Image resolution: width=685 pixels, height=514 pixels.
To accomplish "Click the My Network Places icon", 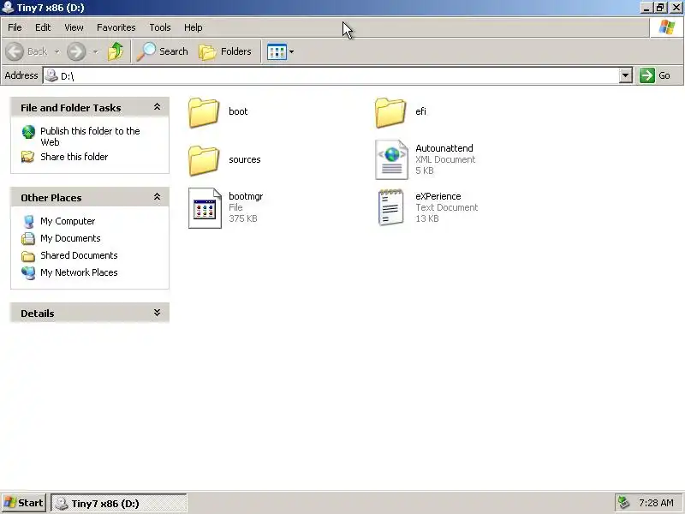I will click(x=28, y=272).
